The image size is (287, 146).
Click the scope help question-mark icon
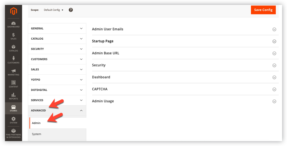[71, 10]
